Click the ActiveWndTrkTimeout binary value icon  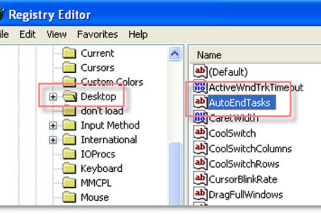click(200, 87)
